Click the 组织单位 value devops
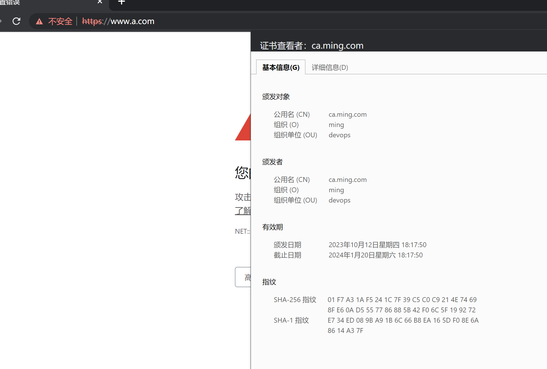547x369 pixels. (340, 135)
